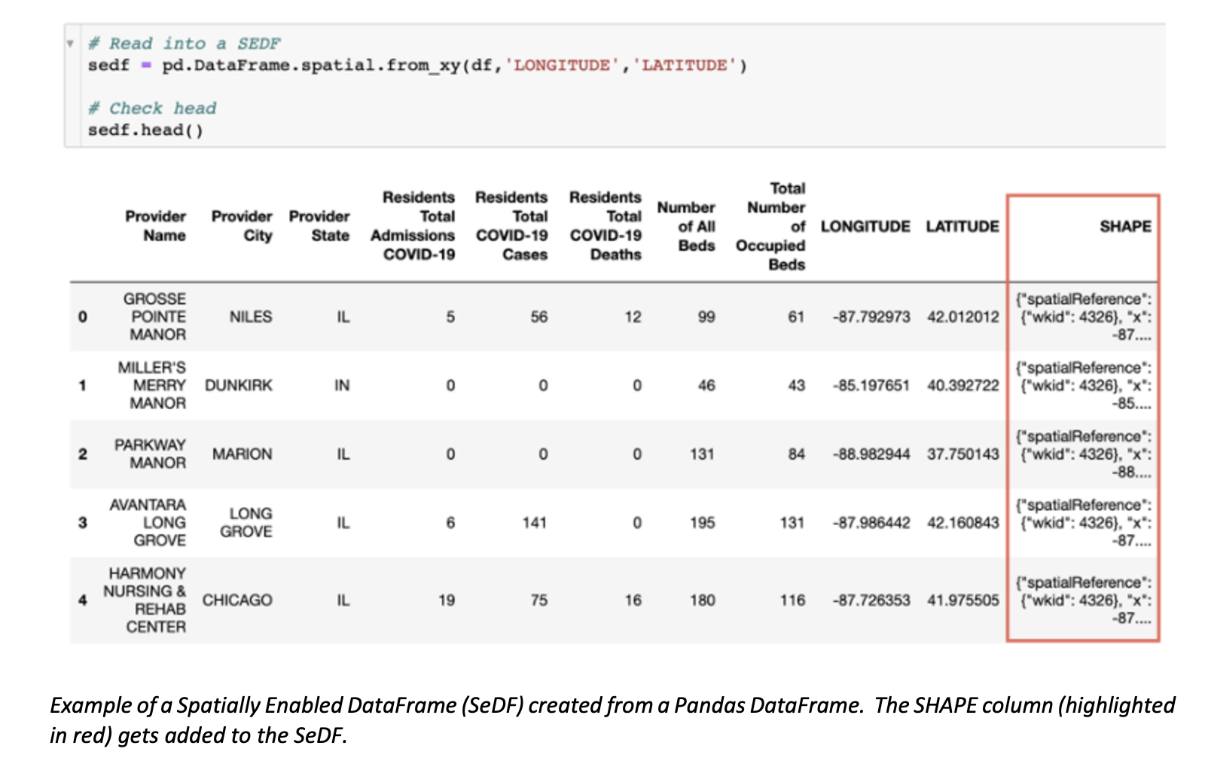Viewport: 1205px width, 767px height.
Task: Click the SHAPE value in the first row
Action: (x=1084, y=317)
